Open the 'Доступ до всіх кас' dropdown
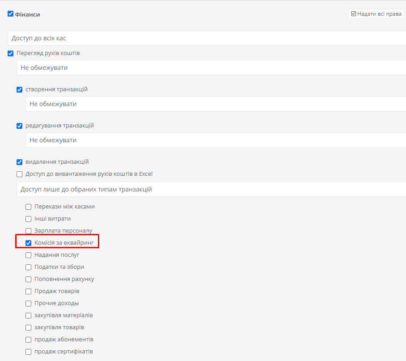Image resolution: width=406 pixels, height=361 pixels. pyautogui.click(x=207, y=38)
